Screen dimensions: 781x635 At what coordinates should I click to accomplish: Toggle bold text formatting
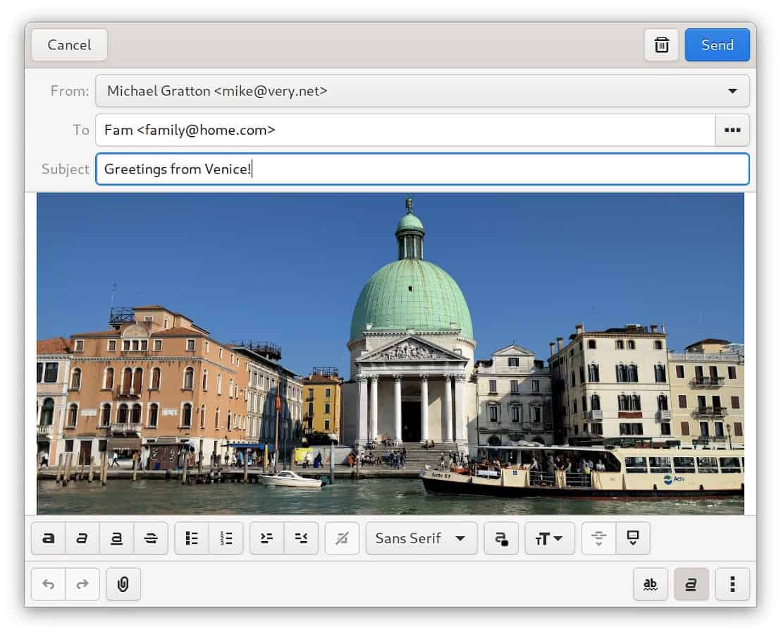pos(49,538)
